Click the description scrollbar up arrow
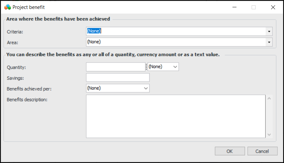The height and width of the screenshot is (163, 284). pyautogui.click(x=269, y=99)
